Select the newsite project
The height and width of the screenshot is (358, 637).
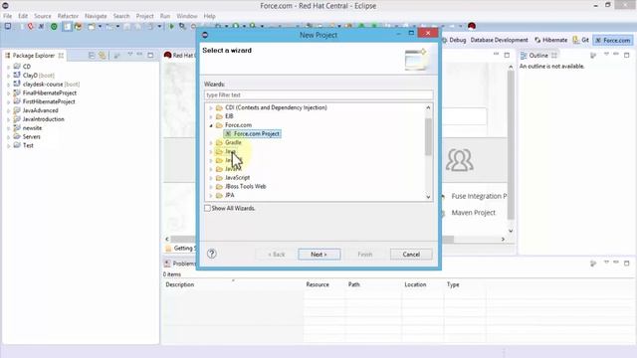[32, 128]
